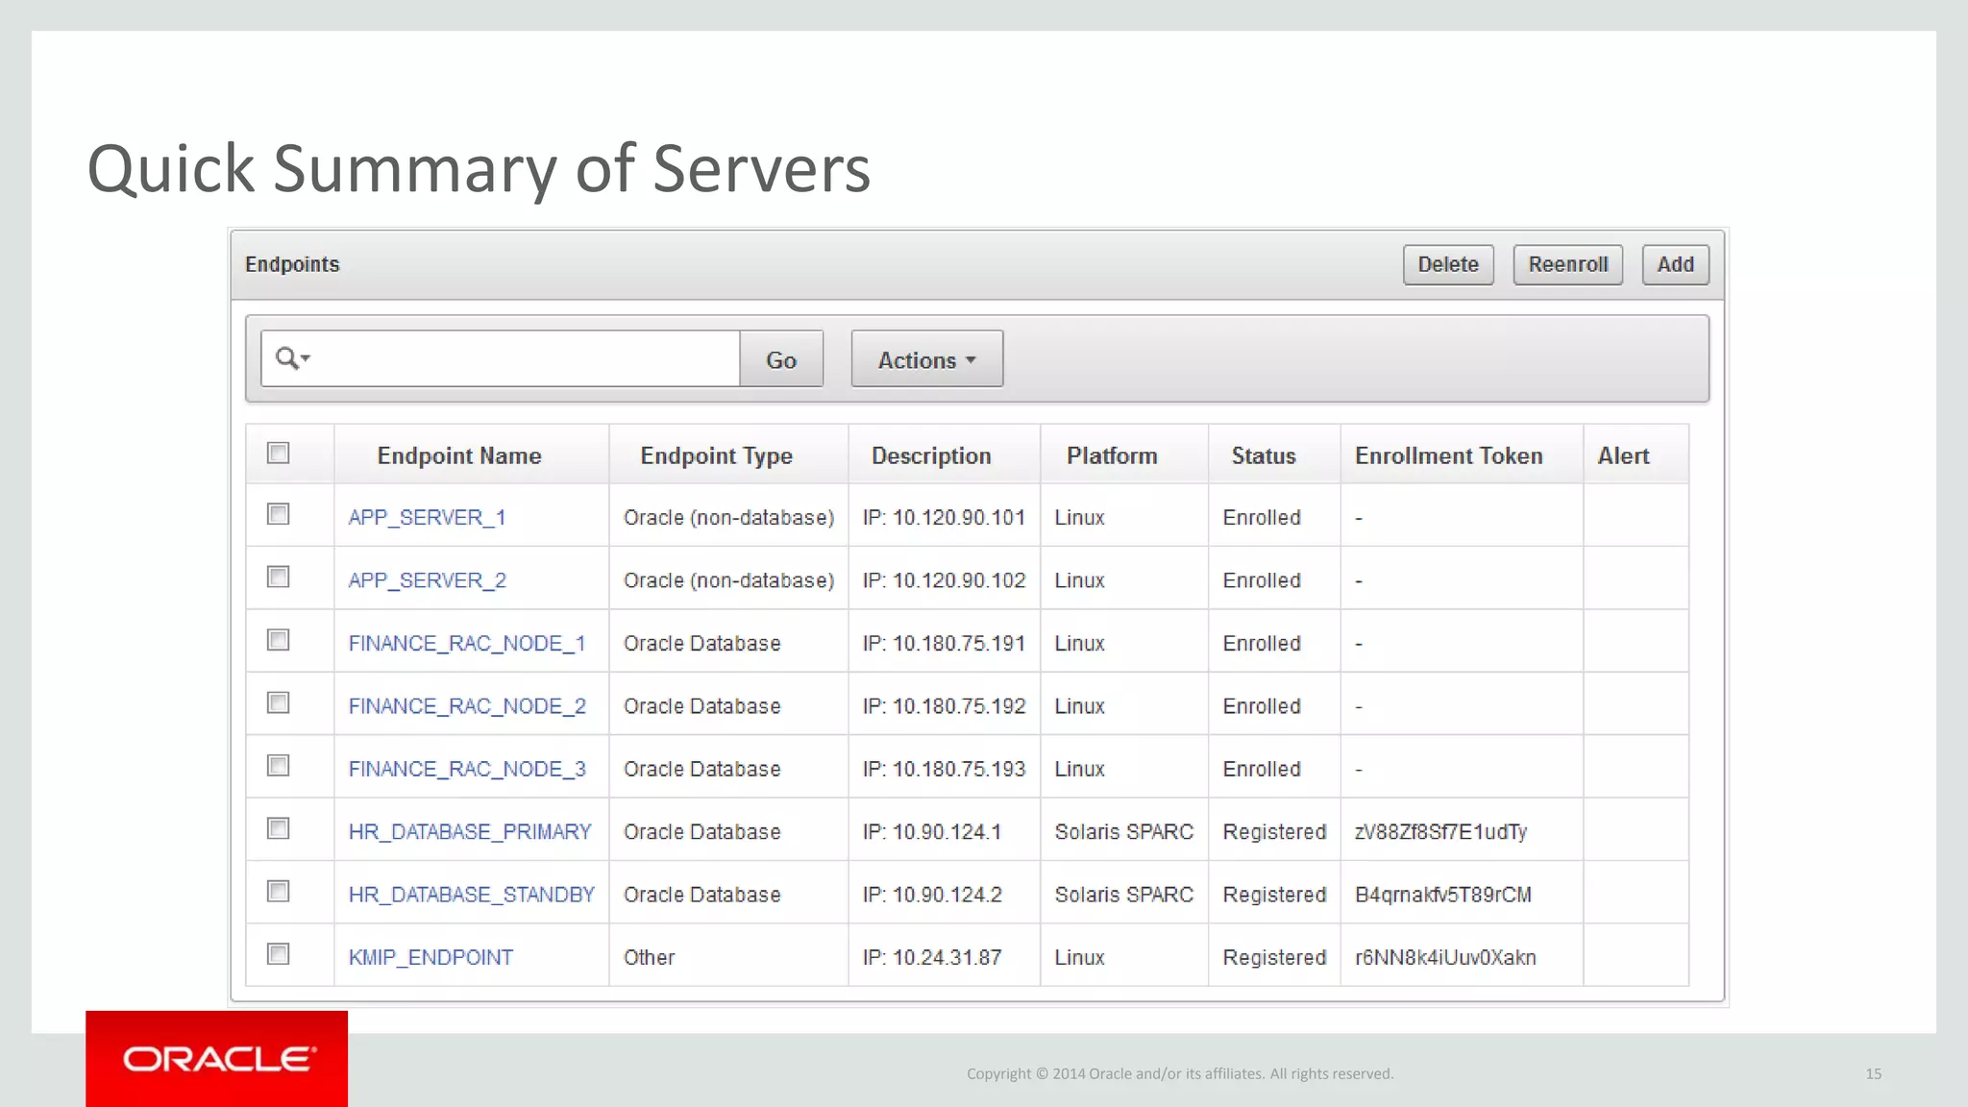Viewport: 1968px width, 1107px height.
Task: Select the HR_DATABASE_PRIMARY row checkbox
Action: [x=279, y=828]
